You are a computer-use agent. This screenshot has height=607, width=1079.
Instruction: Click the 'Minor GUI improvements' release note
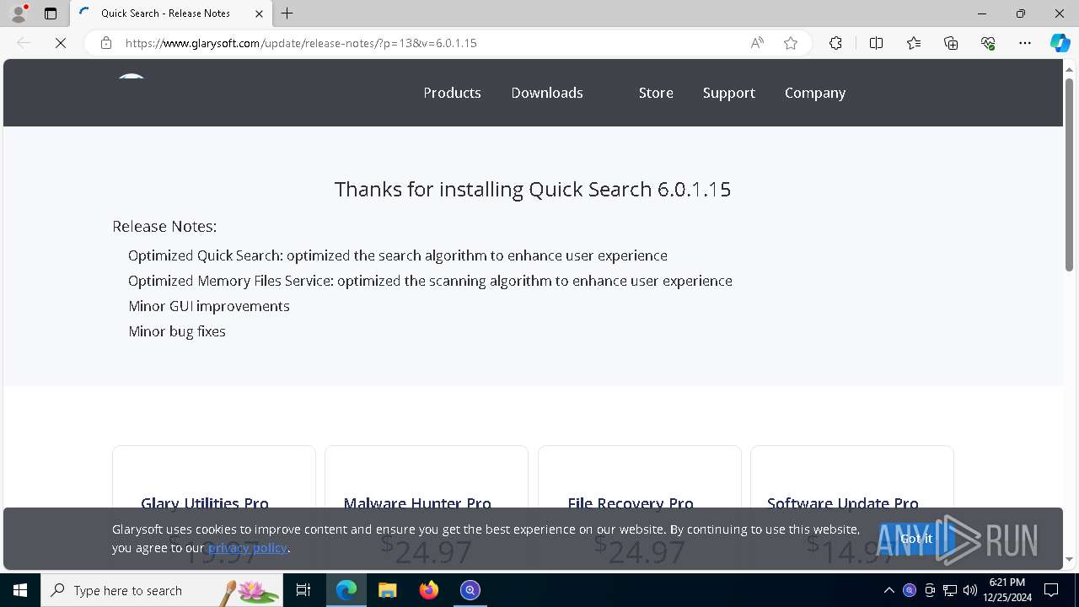[x=209, y=306]
